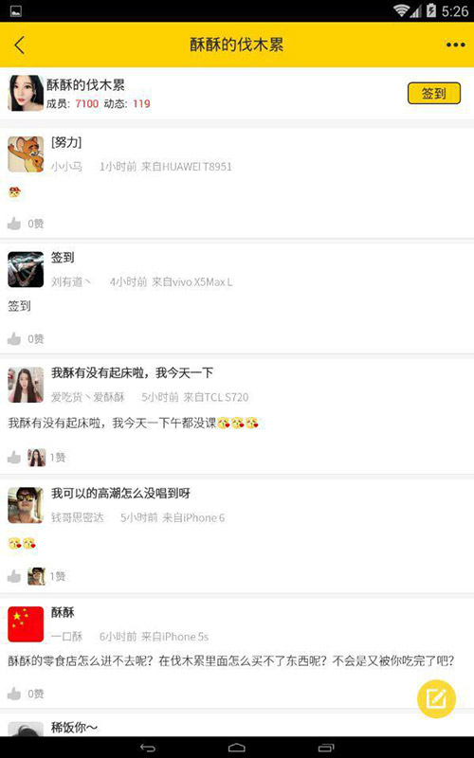
Task: Open post titled 我可以的高潮怎么没唱到呀
Action: pyautogui.click(x=121, y=493)
